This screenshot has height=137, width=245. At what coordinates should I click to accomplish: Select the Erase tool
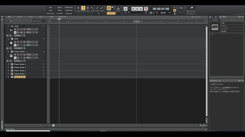point(102,8)
